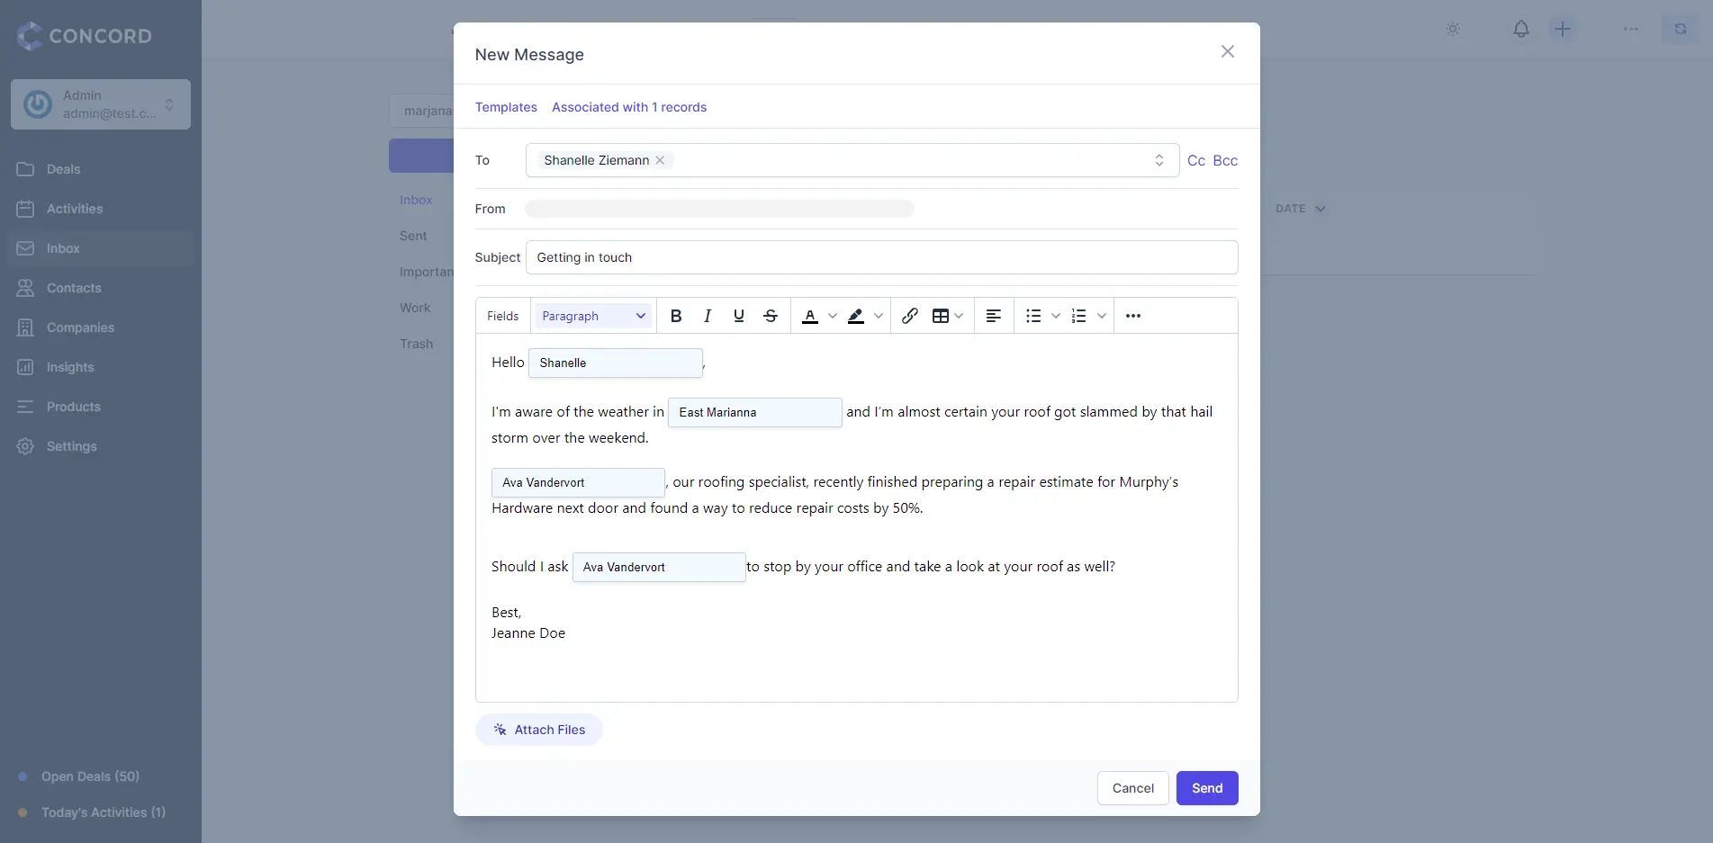Click the text alignment icon
This screenshot has width=1713, height=843.
point(994,316)
